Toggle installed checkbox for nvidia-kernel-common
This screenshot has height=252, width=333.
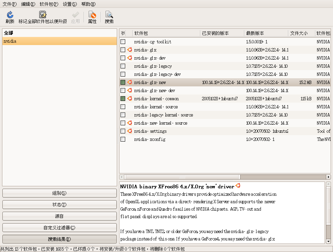123,98
